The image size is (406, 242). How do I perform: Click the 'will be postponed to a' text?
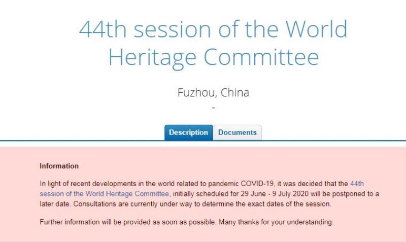click(x=345, y=194)
